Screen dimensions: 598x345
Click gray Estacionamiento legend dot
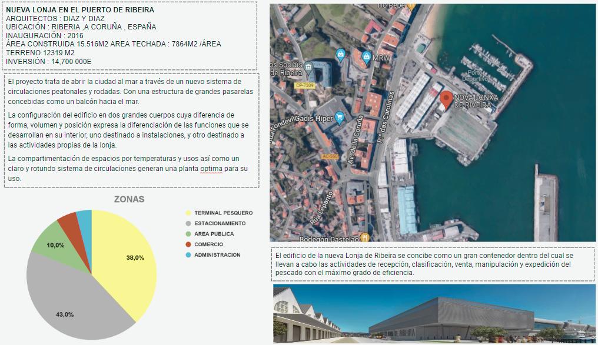[x=188, y=223]
